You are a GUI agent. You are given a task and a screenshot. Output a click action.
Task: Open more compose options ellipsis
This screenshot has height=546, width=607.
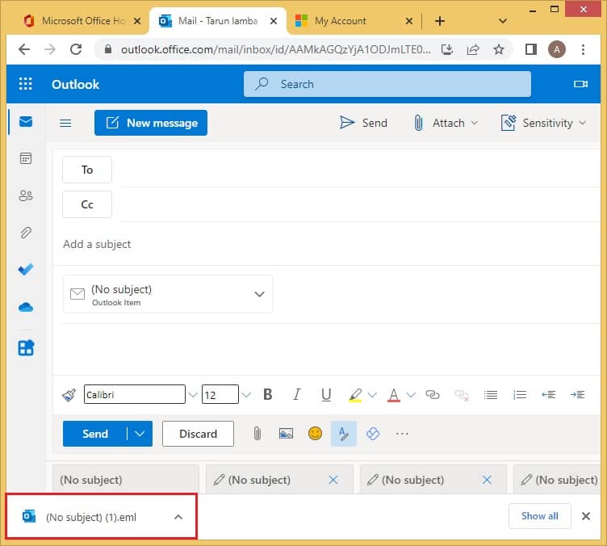pyautogui.click(x=402, y=434)
